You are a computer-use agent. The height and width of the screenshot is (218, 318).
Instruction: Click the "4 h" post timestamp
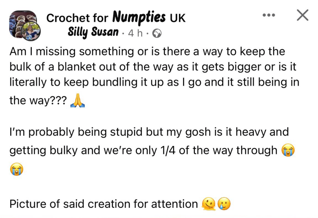point(135,33)
